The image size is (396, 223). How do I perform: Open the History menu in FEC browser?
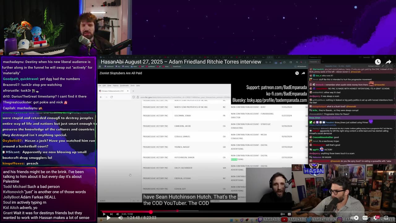point(116,85)
